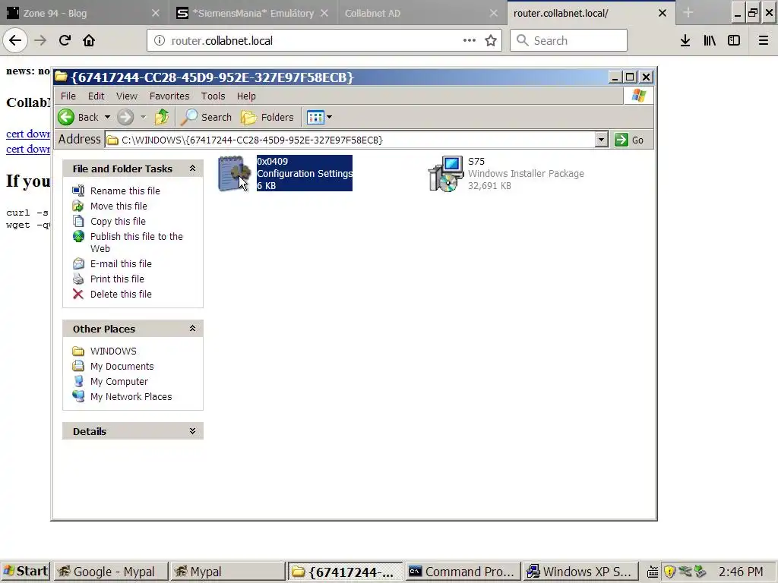
Task: Click Copy this file task
Action: pyautogui.click(x=118, y=222)
